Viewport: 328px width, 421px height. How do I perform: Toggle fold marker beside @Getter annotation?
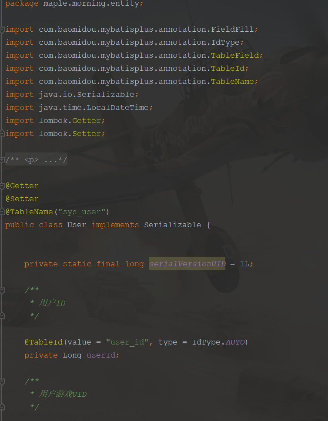pos(2,186)
